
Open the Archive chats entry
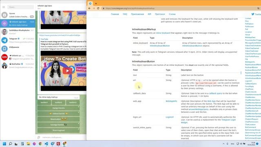pyautogui.click(x=18, y=15)
